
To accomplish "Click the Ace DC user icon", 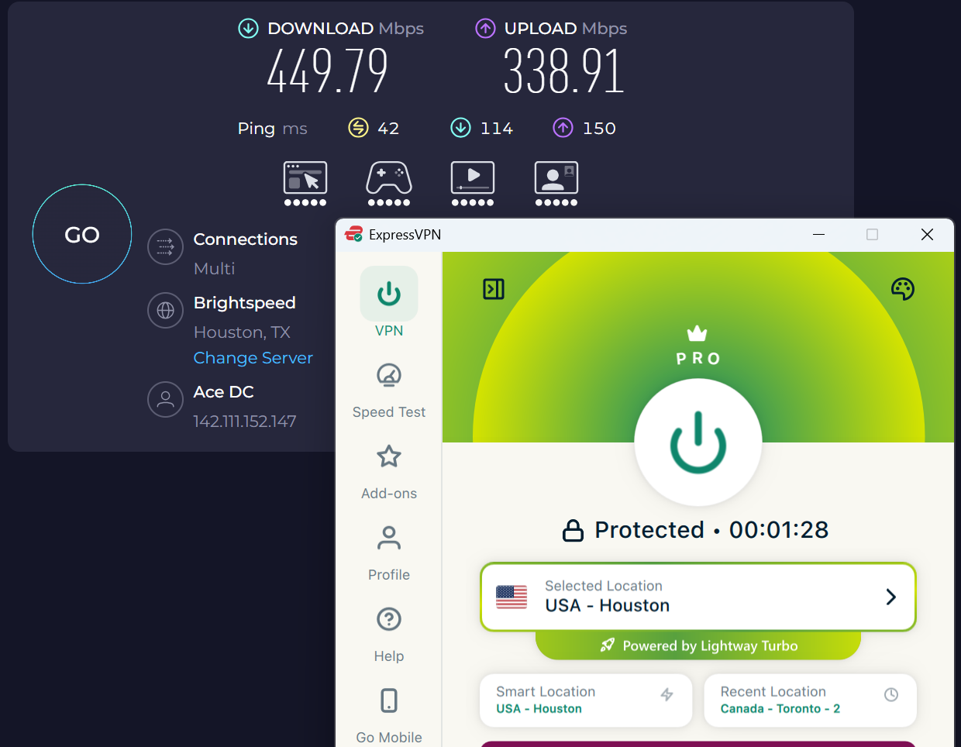I will (x=165, y=400).
